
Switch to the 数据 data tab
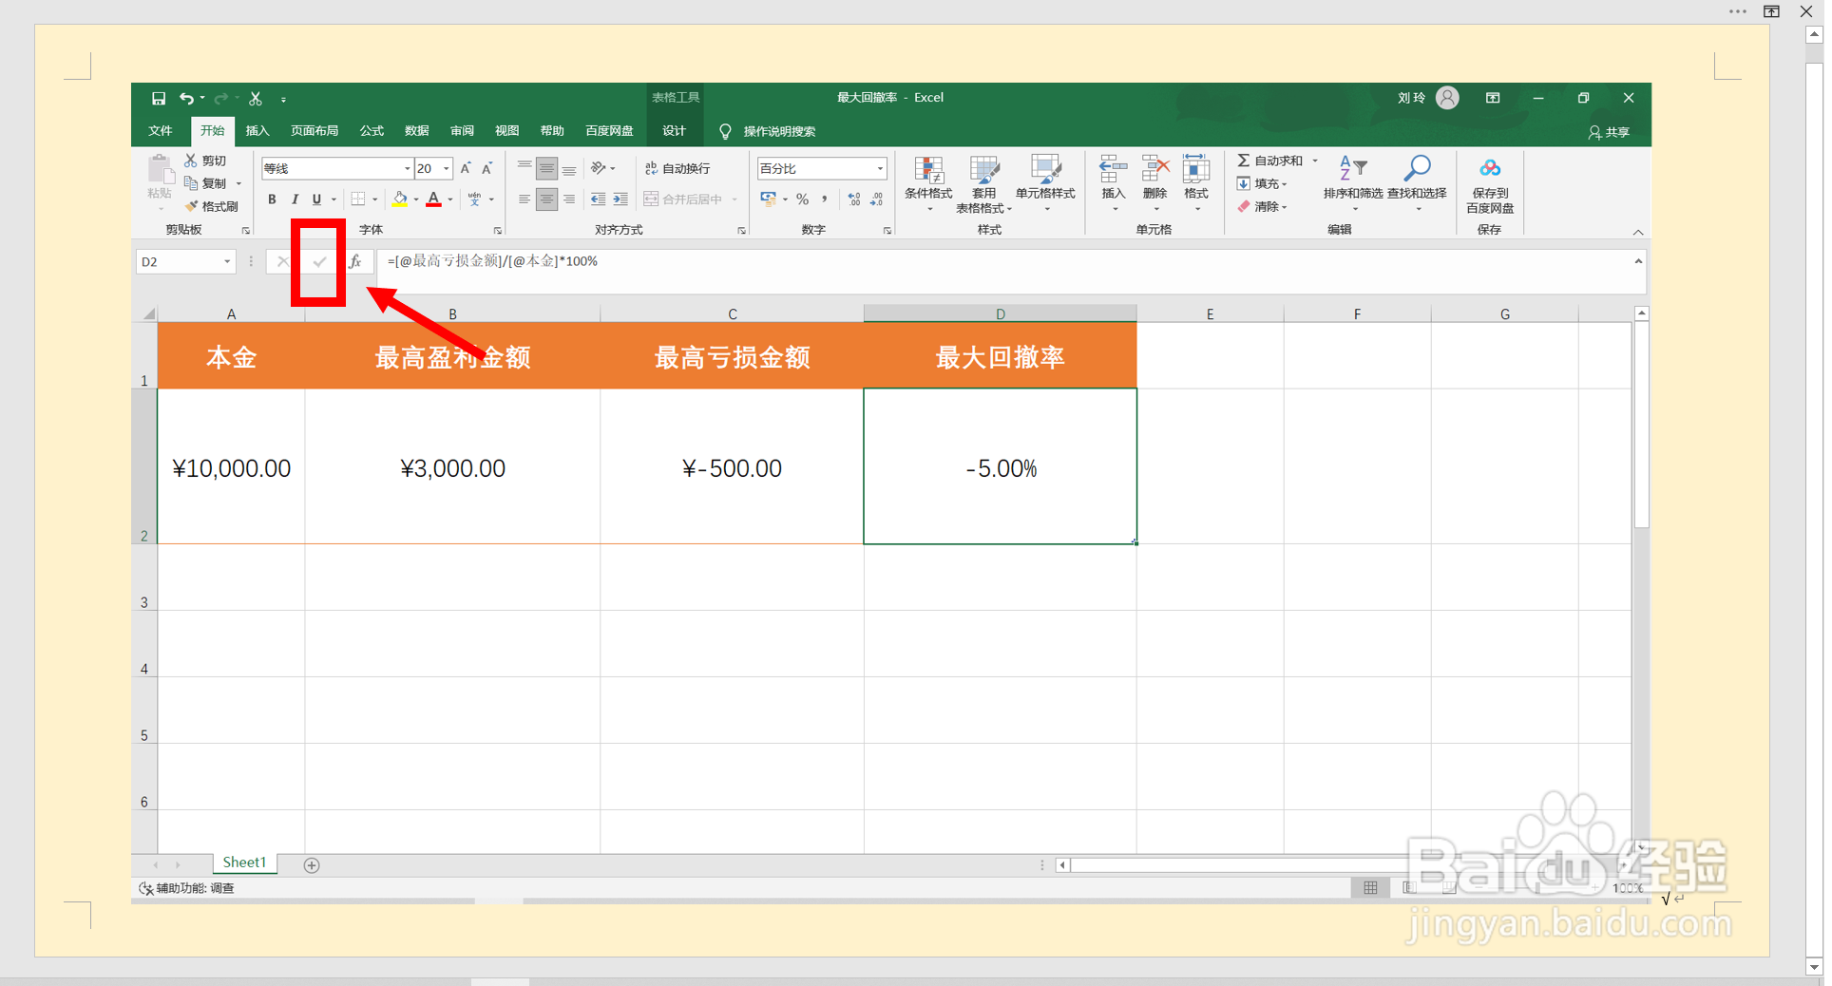[416, 130]
